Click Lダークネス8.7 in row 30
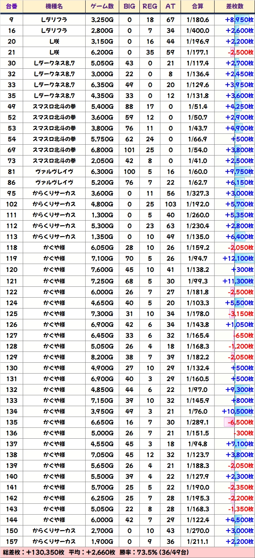The width and height of the screenshot is (255, 558). [x=54, y=63]
